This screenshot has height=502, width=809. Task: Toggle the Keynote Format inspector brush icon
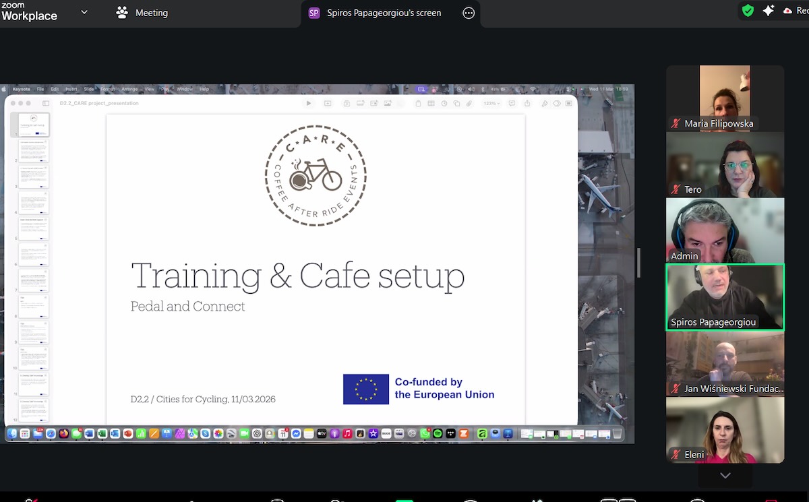[x=545, y=103]
